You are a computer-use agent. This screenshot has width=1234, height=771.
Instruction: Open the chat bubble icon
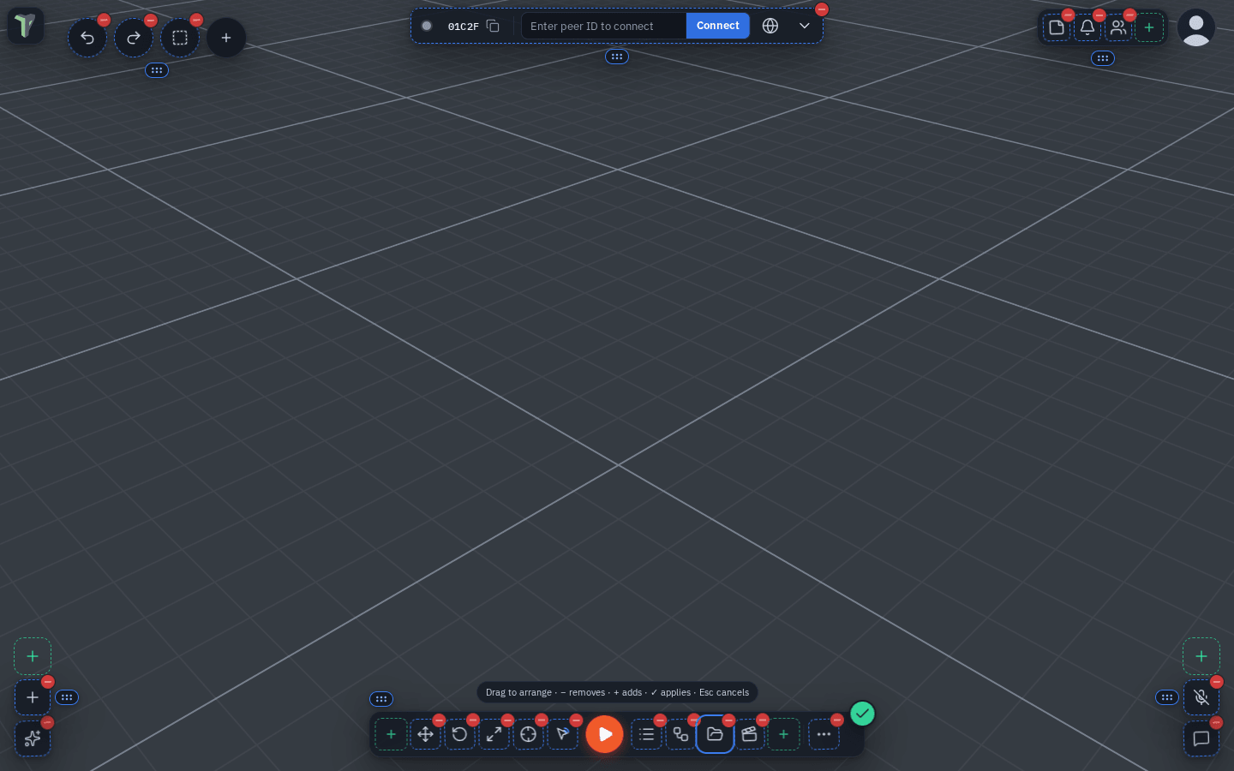[1201, 738]
